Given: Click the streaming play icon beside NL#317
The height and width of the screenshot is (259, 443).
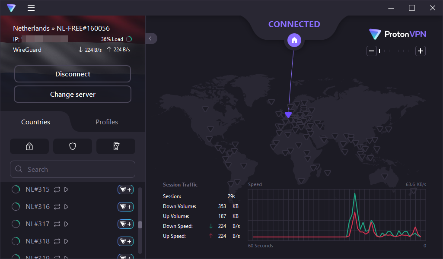Looking at the screenshot, I should (x=67, y=224).
